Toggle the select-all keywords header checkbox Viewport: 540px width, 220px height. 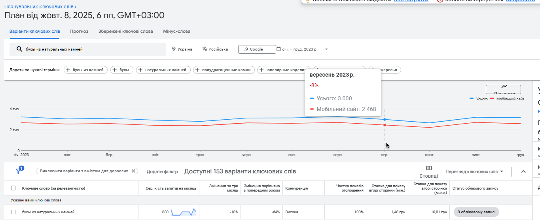13,188
